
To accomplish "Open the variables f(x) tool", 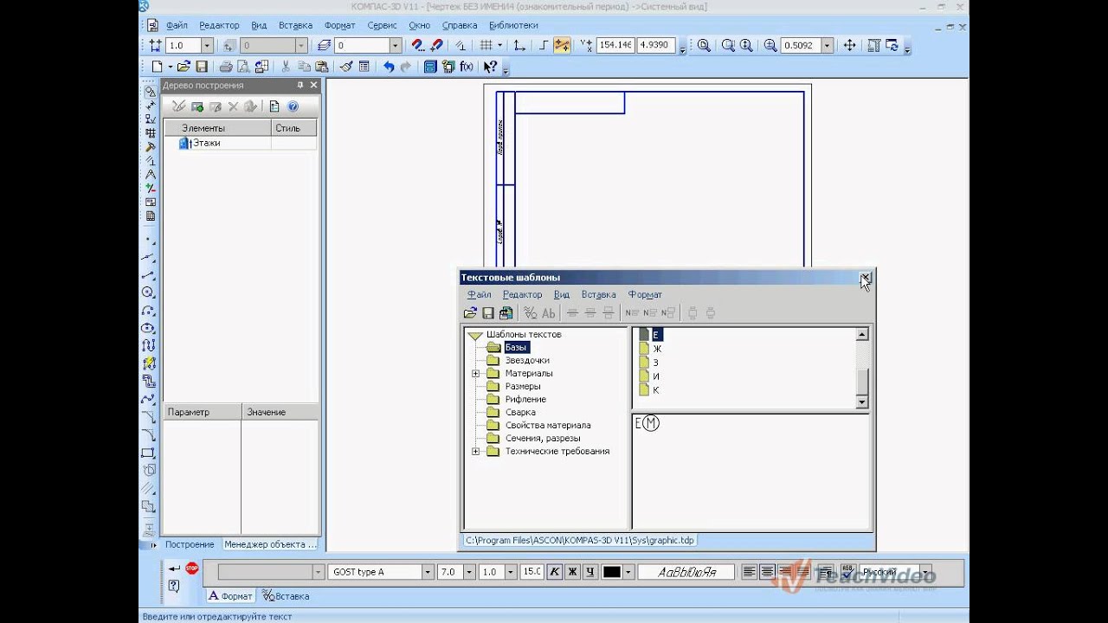I will point(467,67).
